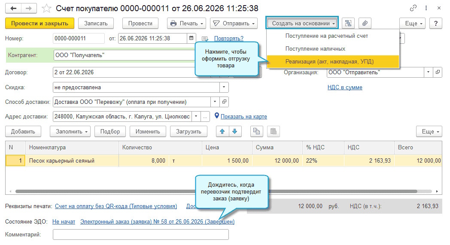Open the Печать dropdown menu

tap(186, 23)
